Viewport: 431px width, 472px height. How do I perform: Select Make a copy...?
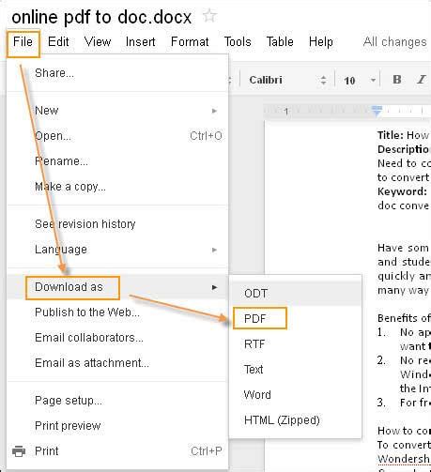coord(117,187)
